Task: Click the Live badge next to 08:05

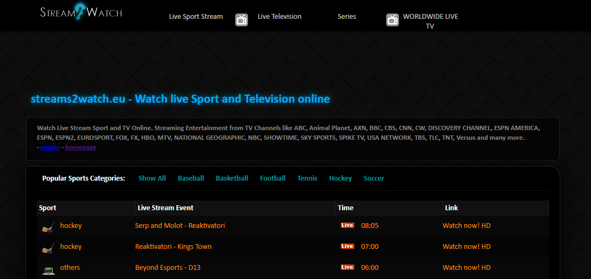Action: (x=347, y=225)
